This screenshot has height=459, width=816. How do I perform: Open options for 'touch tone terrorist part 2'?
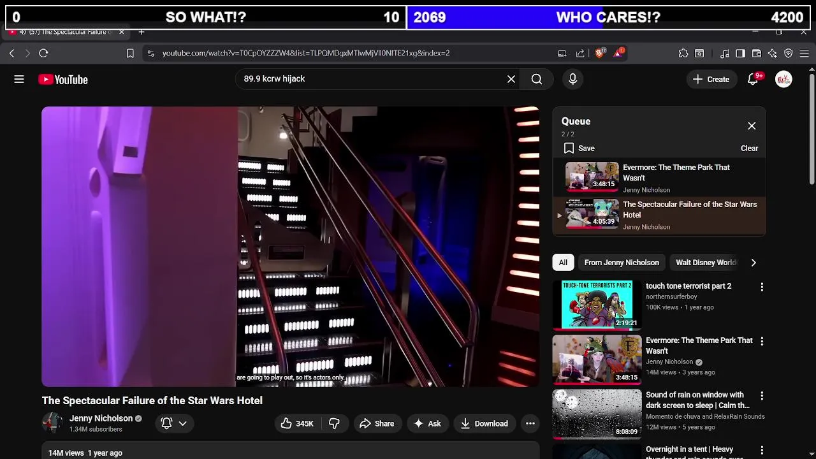pyautogui.click(x=762, y=287)
